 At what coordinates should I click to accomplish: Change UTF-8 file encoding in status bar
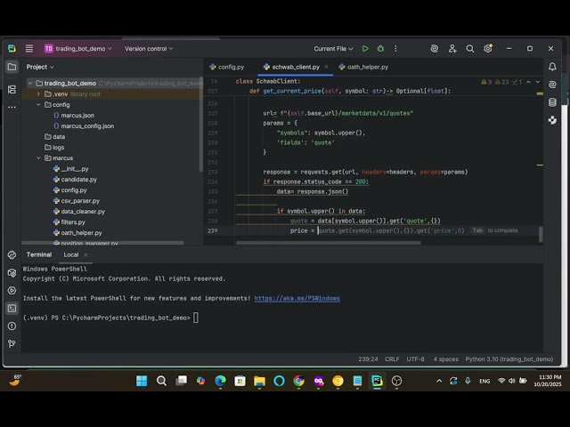pos(416,359)
